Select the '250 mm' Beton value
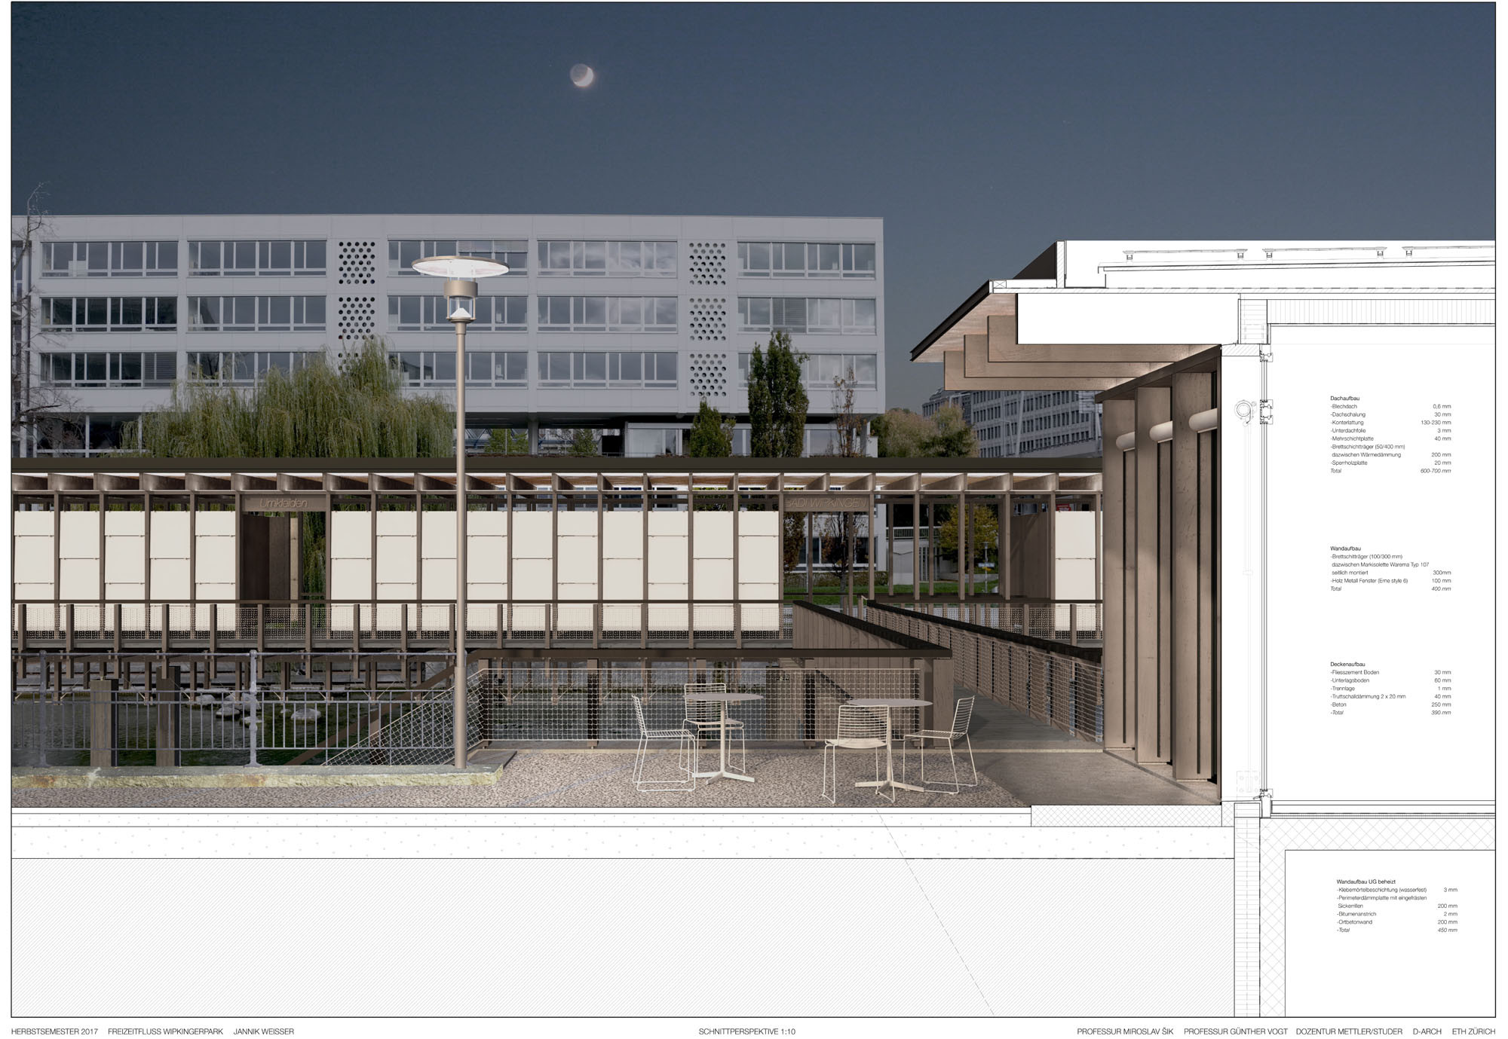Viewport: 1508px width, 1039px height. pos(1441,704)
